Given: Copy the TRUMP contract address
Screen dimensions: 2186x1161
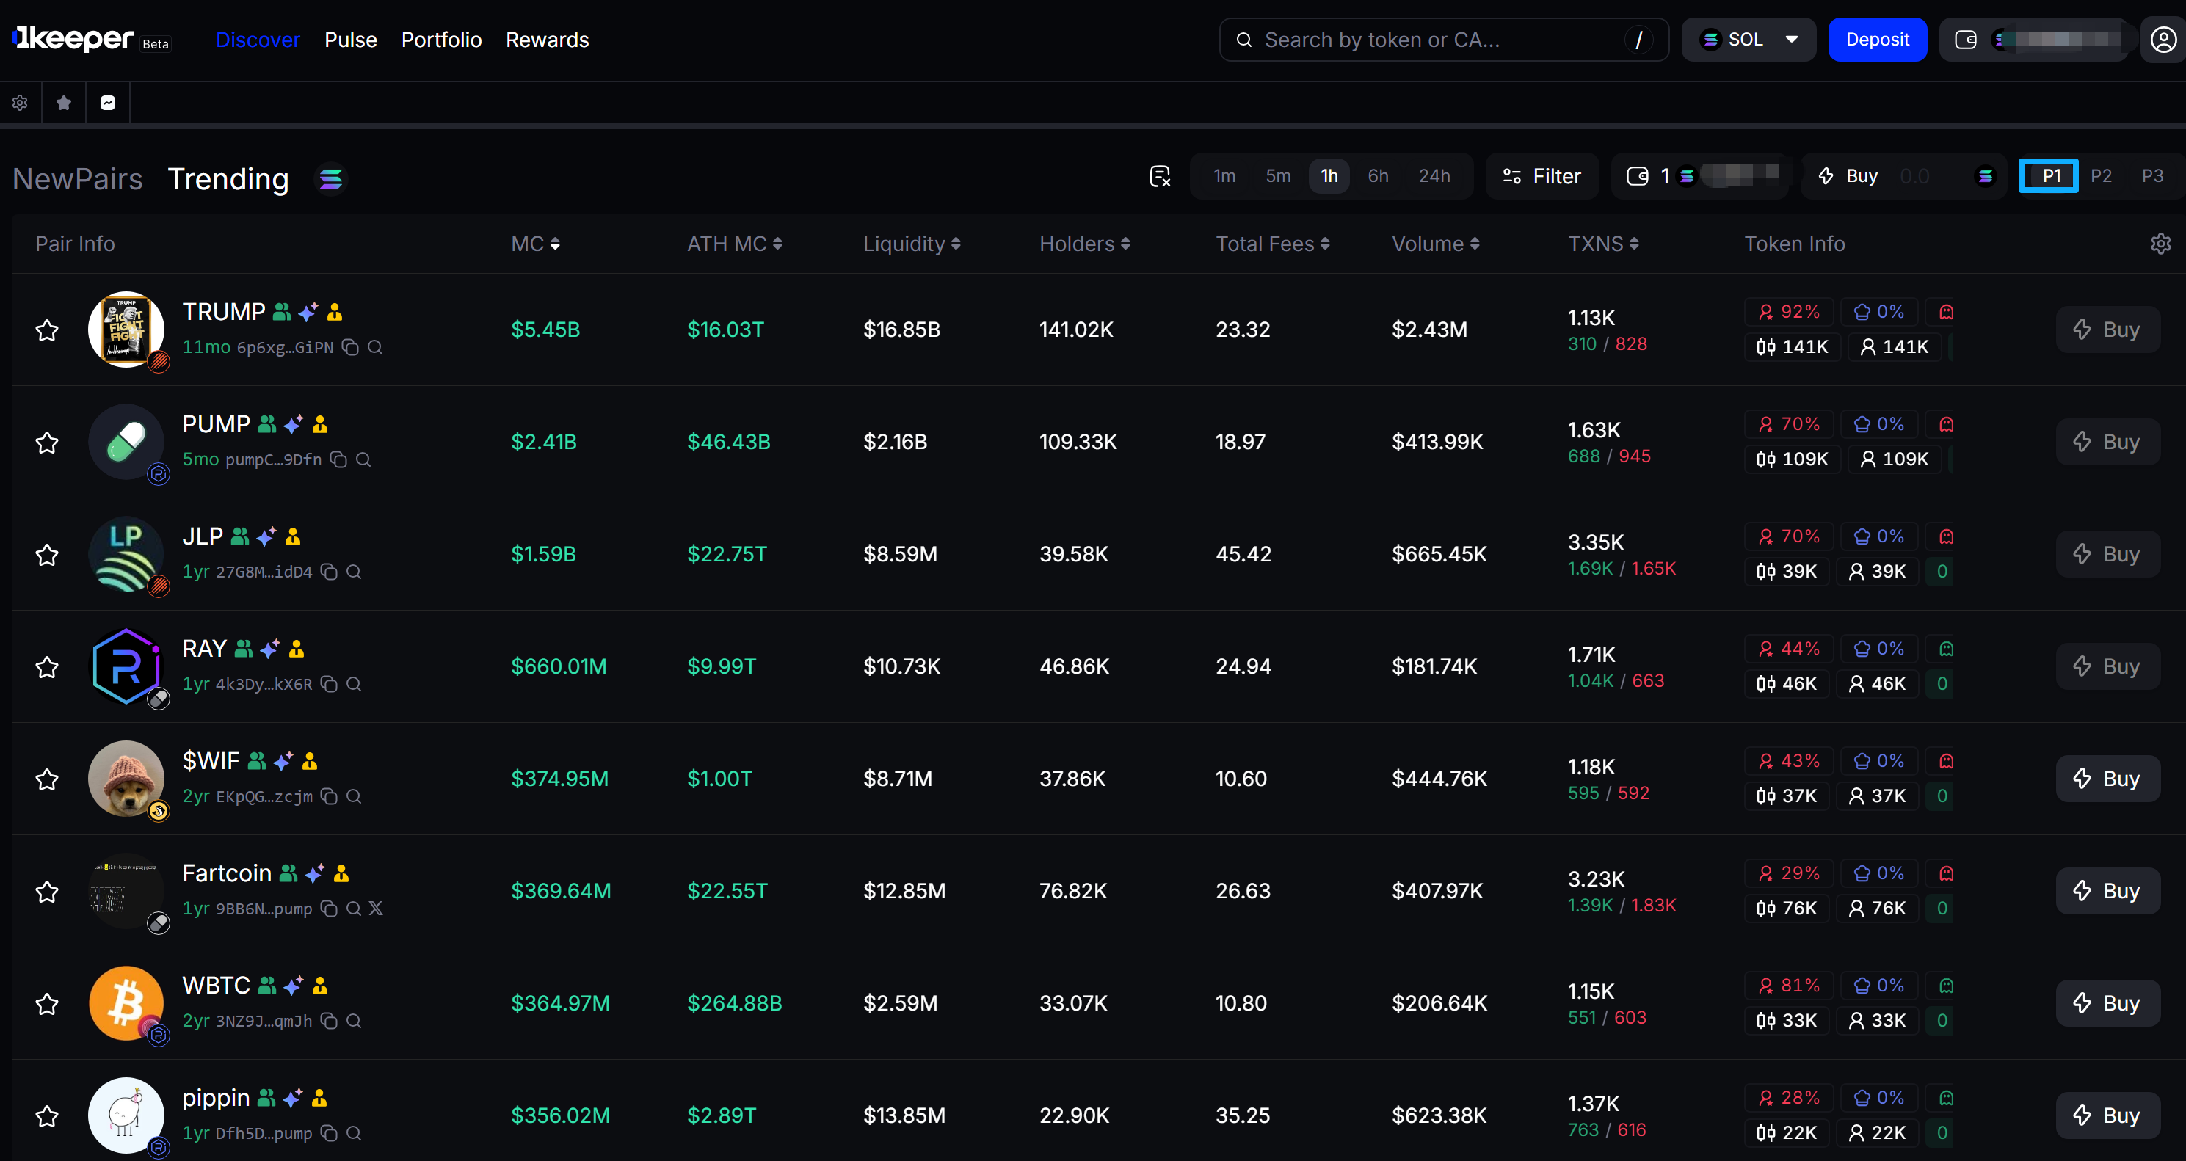Looking at the screenshot, I should (x=350, y=347).
